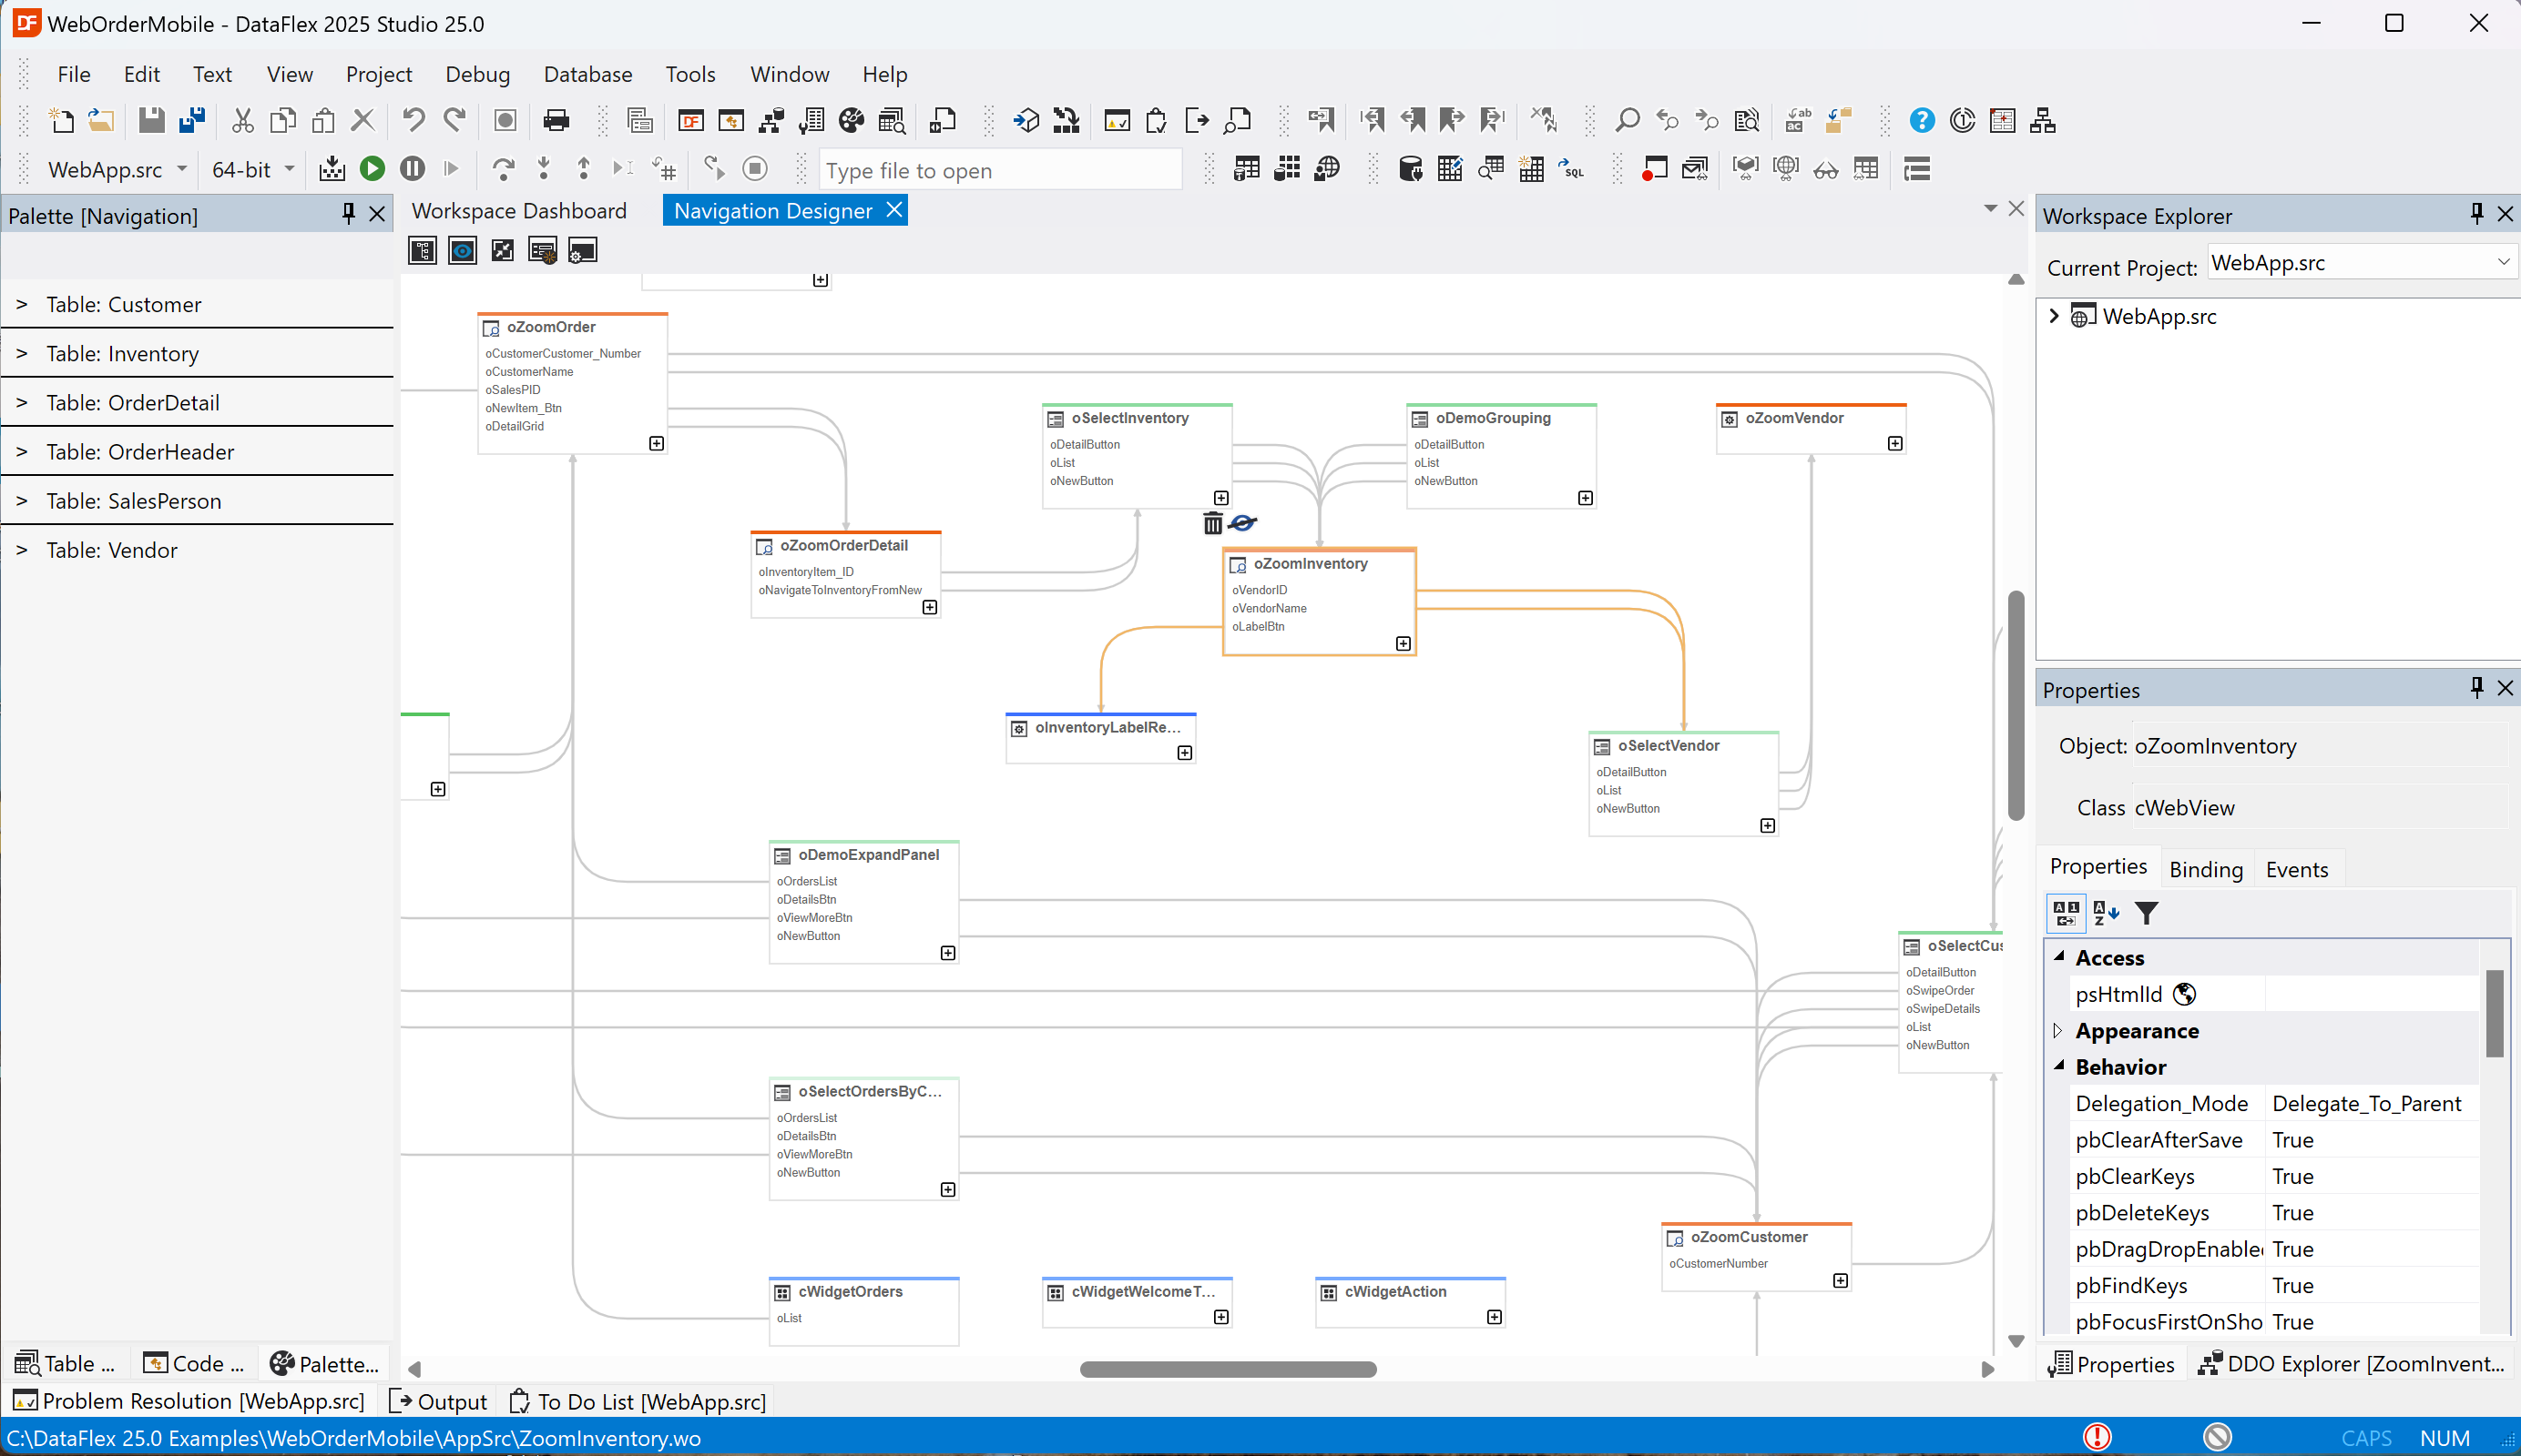Click the globe icon beside psHtmlId

2185,994
